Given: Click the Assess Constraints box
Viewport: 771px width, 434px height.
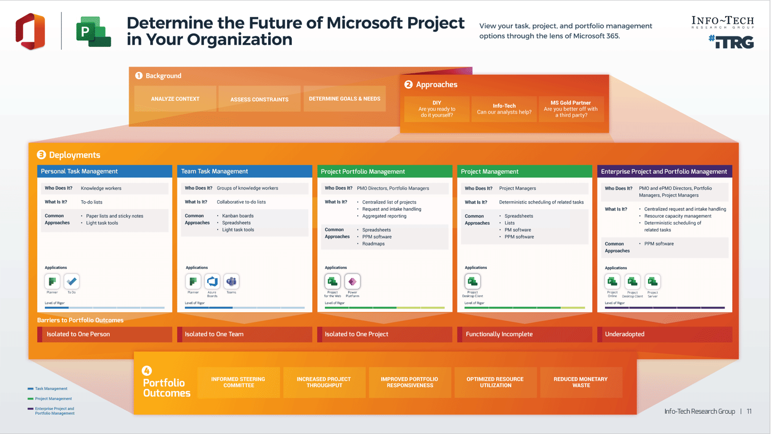Looking at the screenshot, I should pos(259,99).
